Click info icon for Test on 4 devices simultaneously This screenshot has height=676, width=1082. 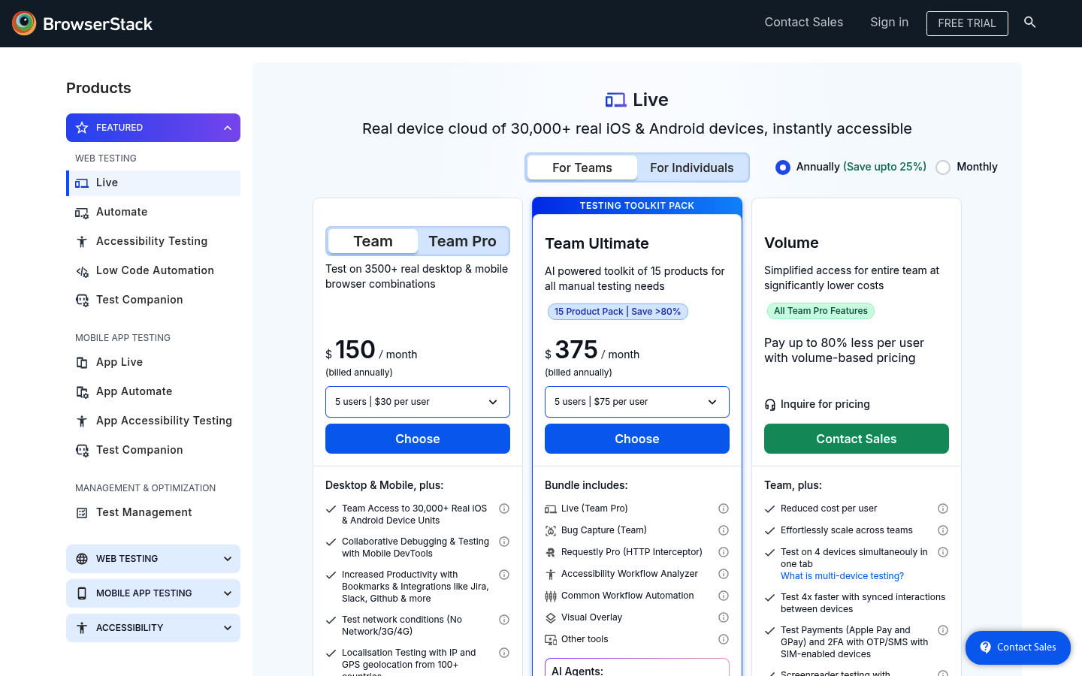click(943, 552)
